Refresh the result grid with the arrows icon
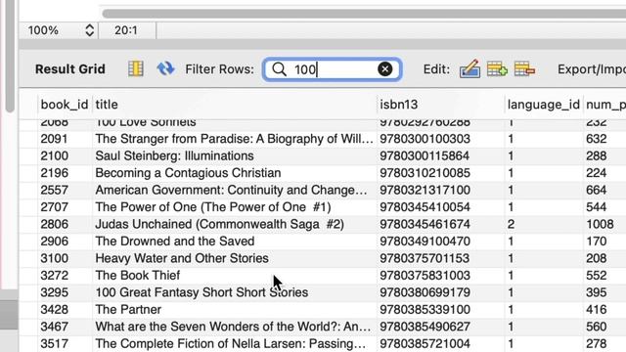This screenshot has width=626, height=352. click(165, 69)
